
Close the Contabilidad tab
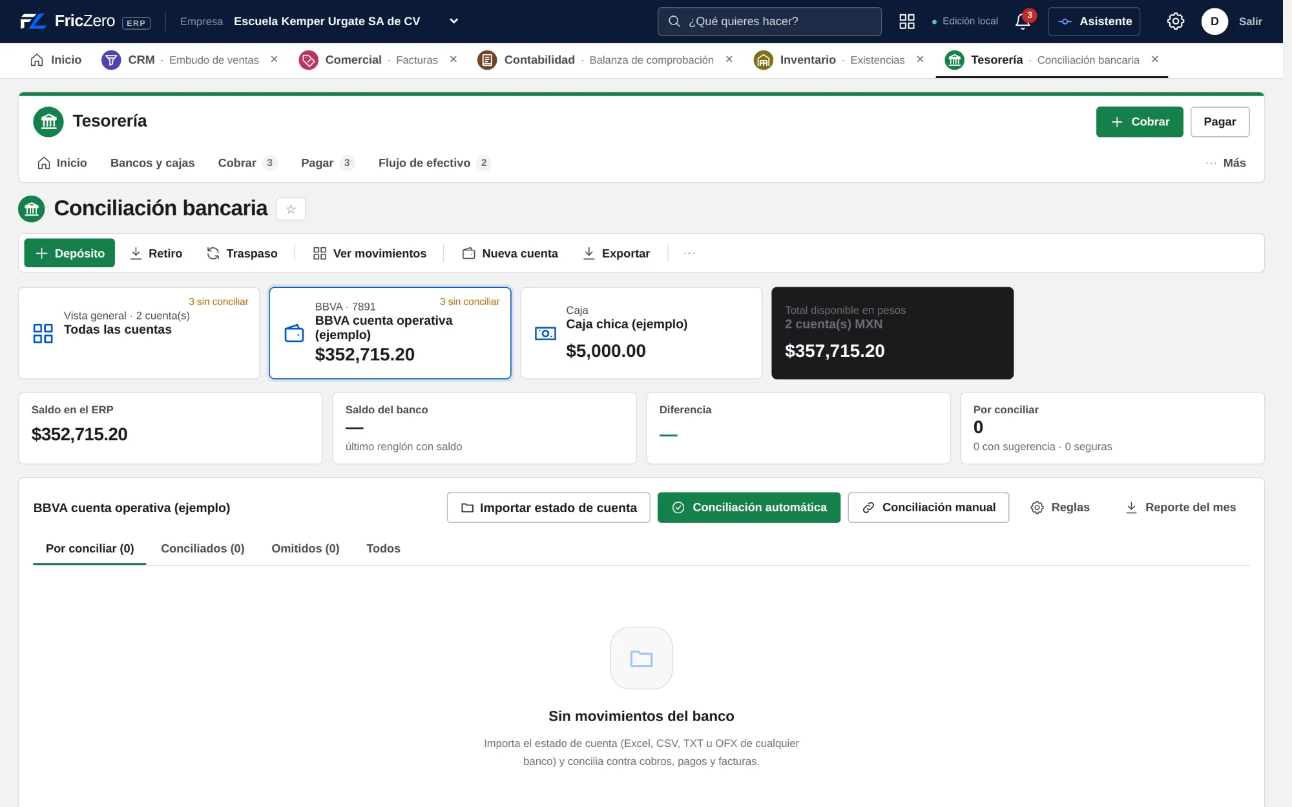729,59
